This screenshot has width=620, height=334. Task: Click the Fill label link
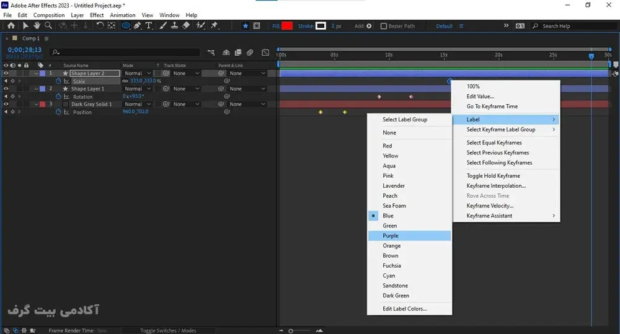pos(276,26)
